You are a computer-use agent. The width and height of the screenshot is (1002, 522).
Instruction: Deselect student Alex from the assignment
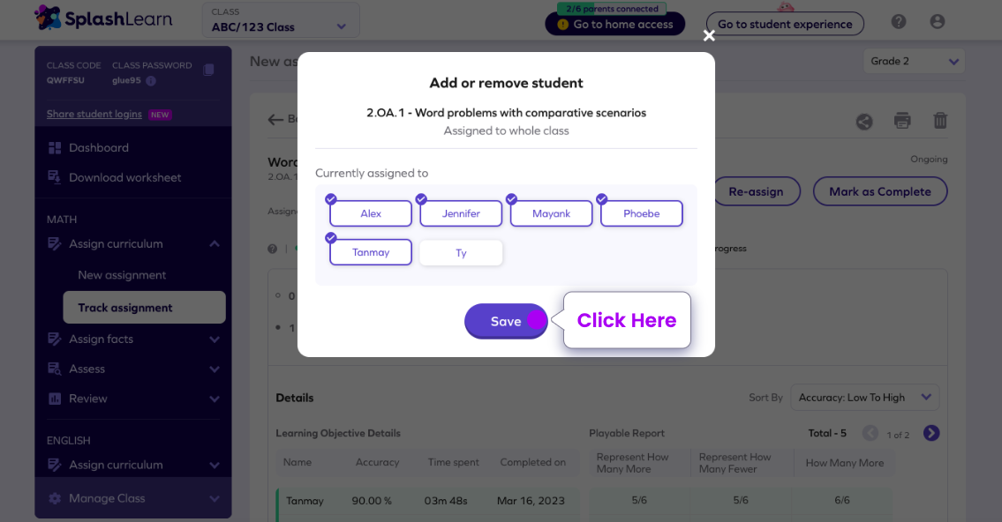(370, 213)
